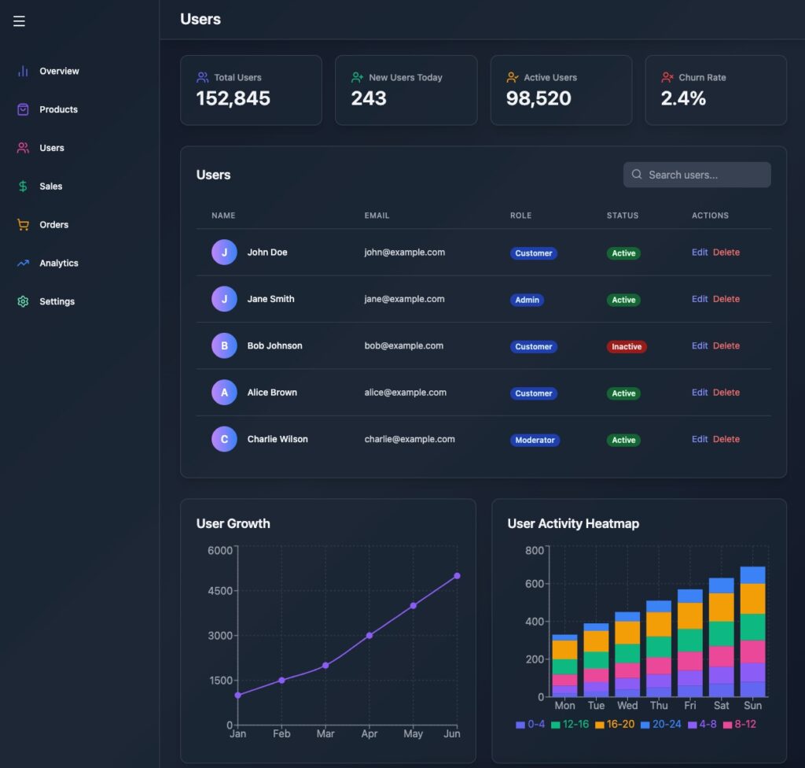
Task: Click the hamburger menu icon
Action: coord(20,21)
